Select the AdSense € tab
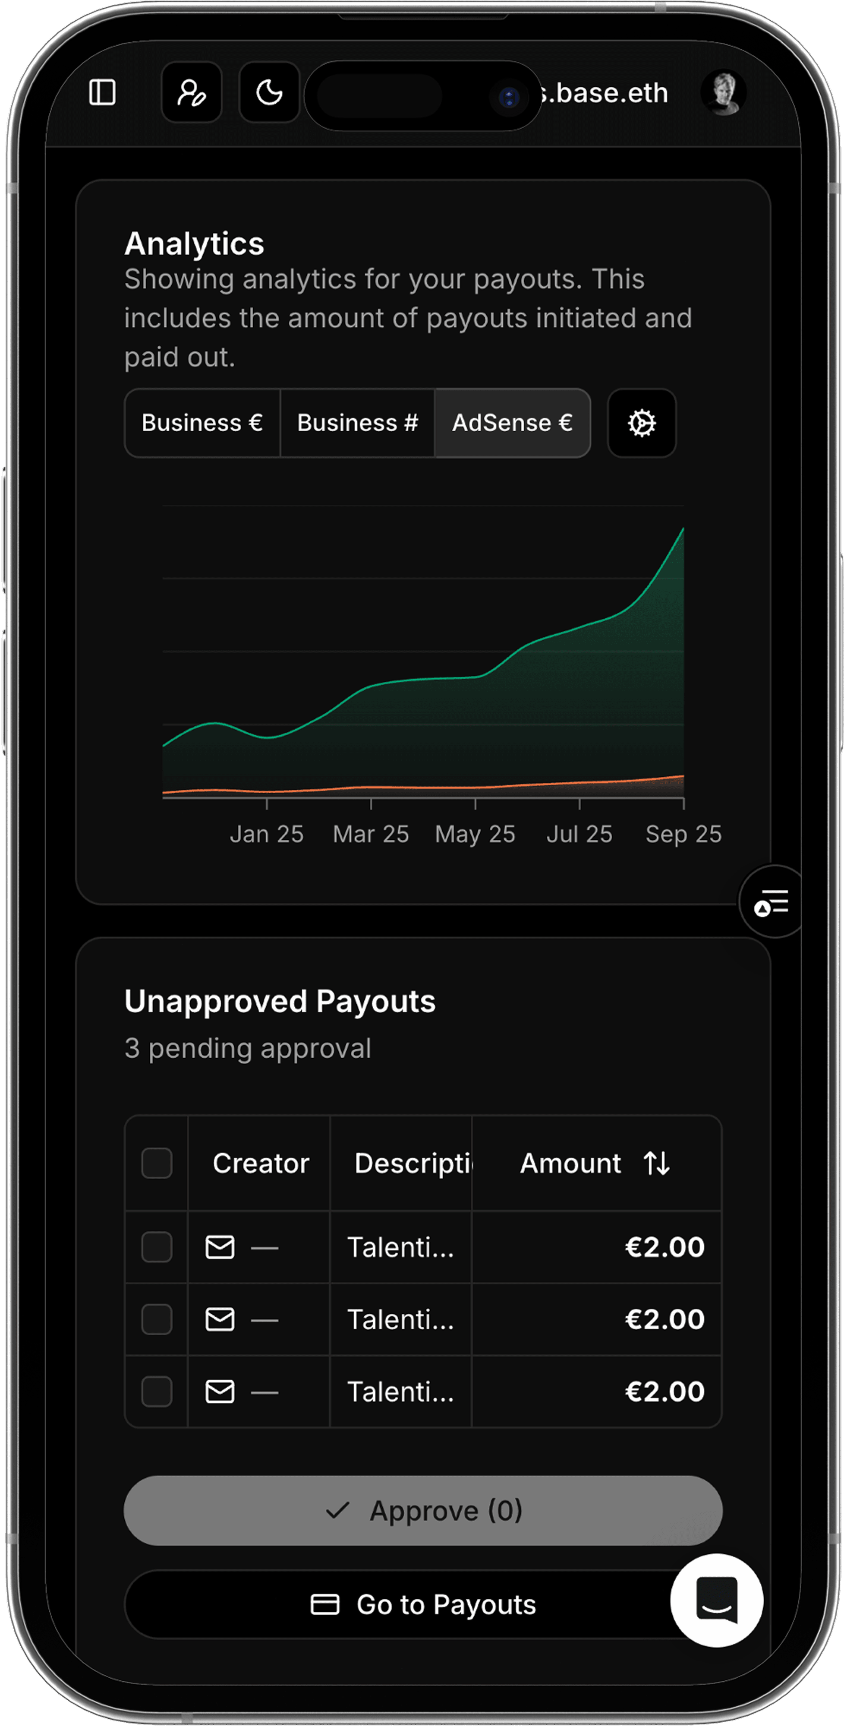Image resolution: width=844 pixels, height=1727 pixels. pyautogui.click(x=513, y=423)
